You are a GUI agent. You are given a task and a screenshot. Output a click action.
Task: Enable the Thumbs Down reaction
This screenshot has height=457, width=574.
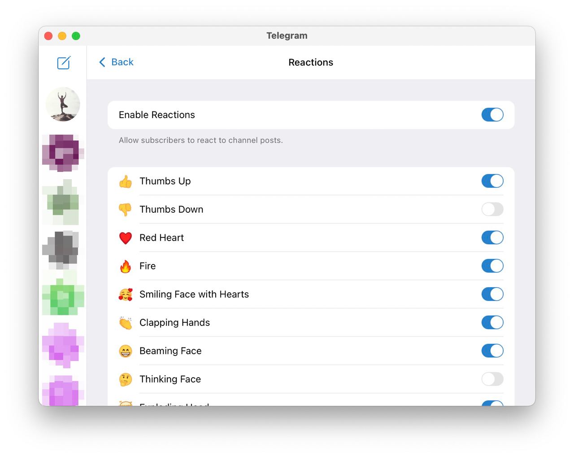tap(492, 209)
